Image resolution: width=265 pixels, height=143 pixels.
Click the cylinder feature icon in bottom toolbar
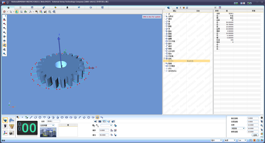point(53,117)
